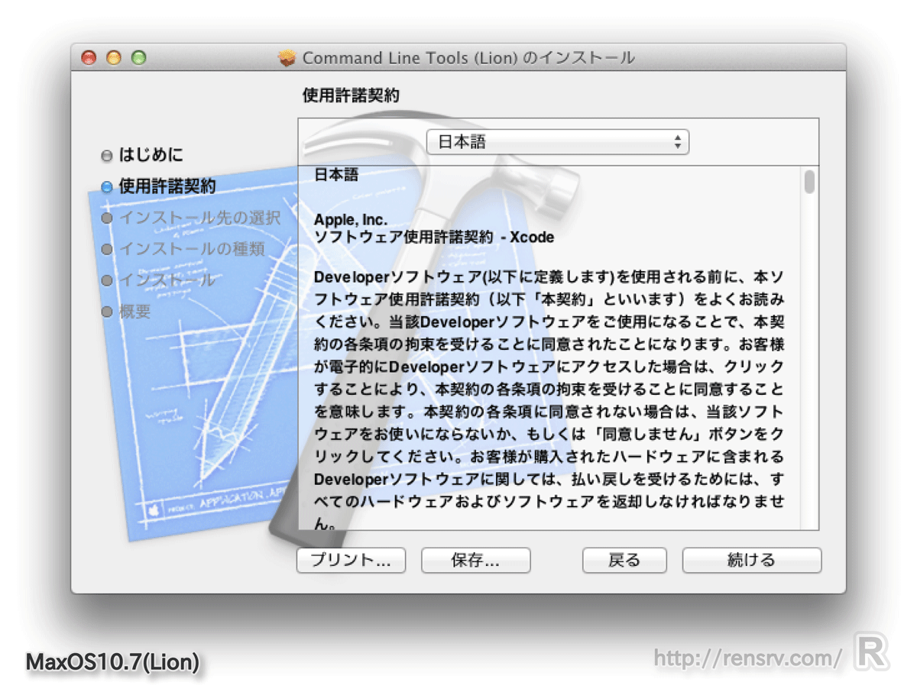917x692 pixels.
Task: Zoom the installer with green button
Action: click(138, 57)
